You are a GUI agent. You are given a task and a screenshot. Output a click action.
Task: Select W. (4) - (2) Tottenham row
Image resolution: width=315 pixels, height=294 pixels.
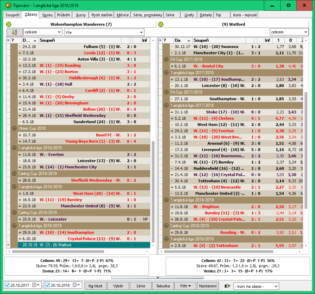pos(236,246)
